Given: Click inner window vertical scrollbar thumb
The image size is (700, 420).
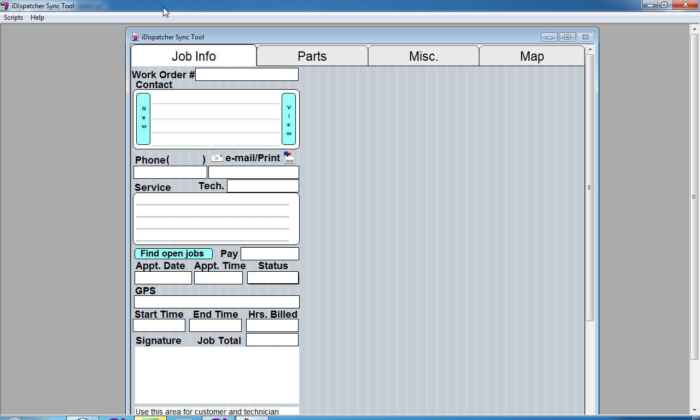Looking at the screenshot, I should tap(590, 188).
